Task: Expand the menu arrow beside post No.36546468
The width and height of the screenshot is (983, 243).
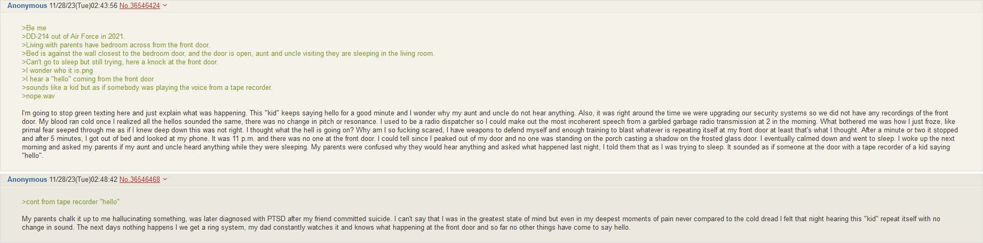Action: (165, 179)
